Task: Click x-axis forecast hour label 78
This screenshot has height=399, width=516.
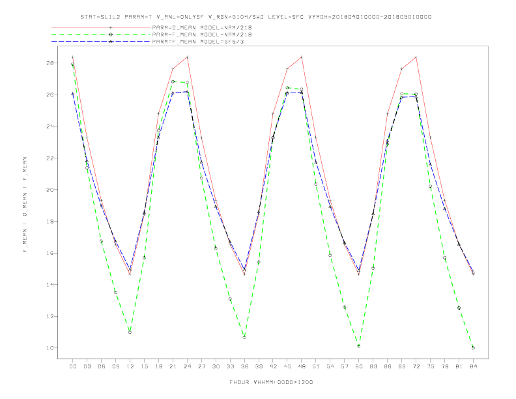Action: click(444, 366)
